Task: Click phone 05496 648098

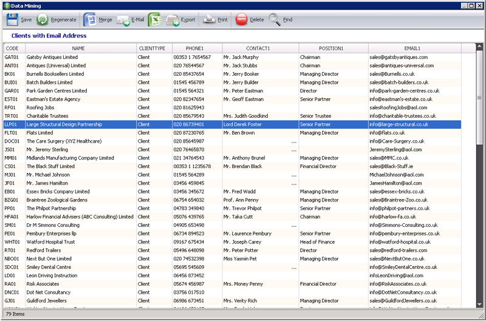Action: [x=189, y=250]
